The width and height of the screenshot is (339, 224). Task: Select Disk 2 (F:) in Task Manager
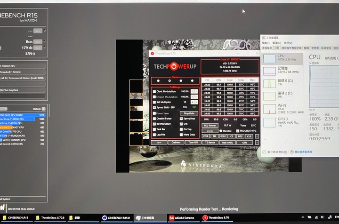(x=282, y=96)
